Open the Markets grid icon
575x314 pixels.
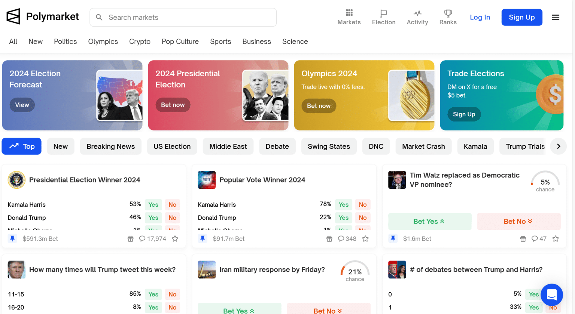click(349, 13)
